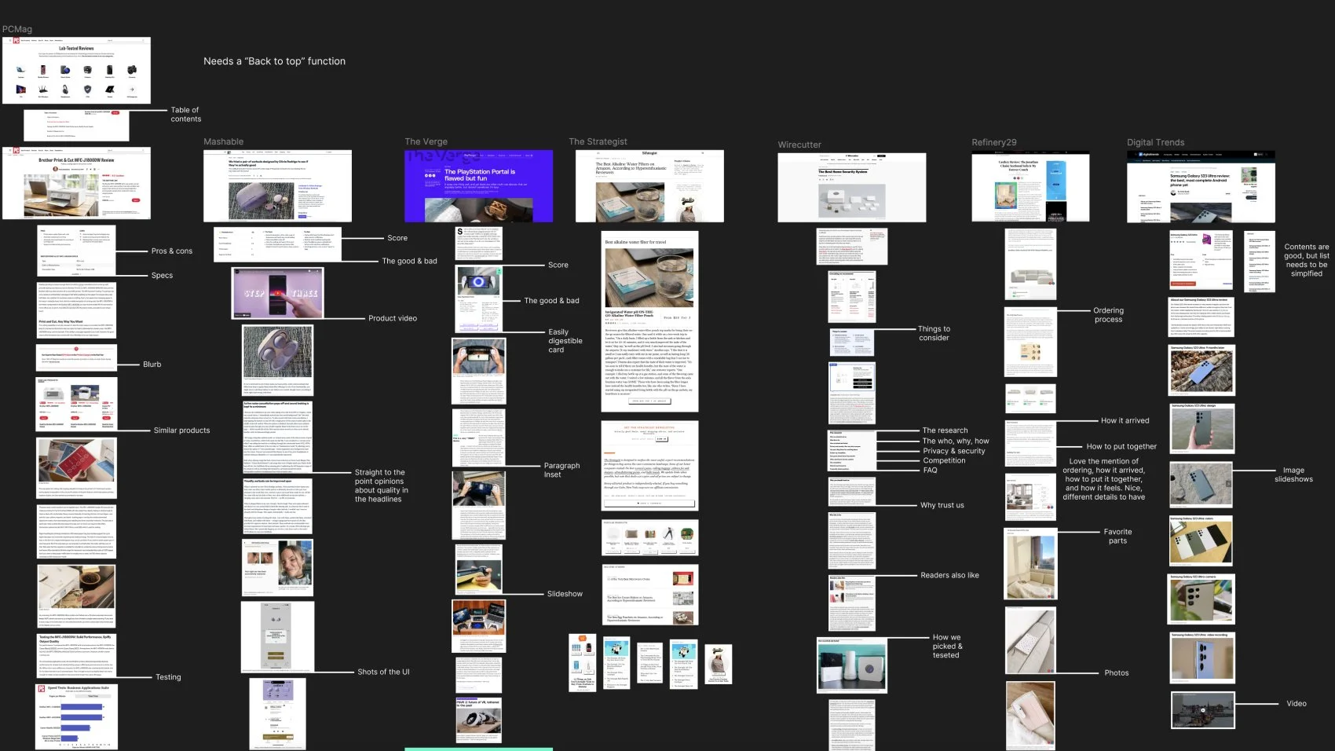Select the Strategist alkaline water filter header screenshot
Screen dimensions: 1335x751
[650, 186]
